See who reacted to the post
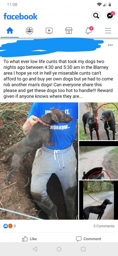The height and width of the screenshot is (256, 118). click(x=10, y=226)
